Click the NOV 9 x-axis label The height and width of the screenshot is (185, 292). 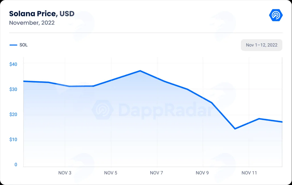[202, 173]
